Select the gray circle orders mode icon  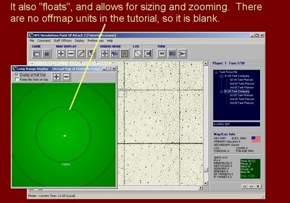point(124,54)
